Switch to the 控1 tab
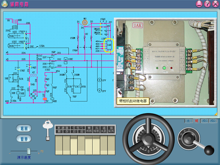 [x=205, y=121]
